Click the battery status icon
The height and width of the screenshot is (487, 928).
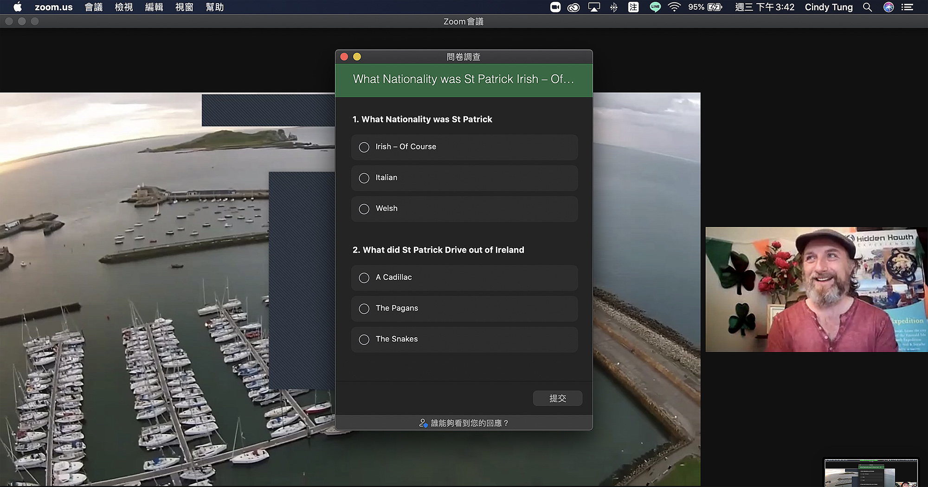[x=715, y=7]
